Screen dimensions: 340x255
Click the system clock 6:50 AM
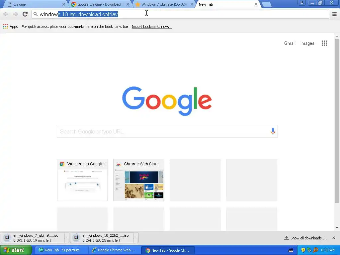pyautogui.click(x=328, y=250)
